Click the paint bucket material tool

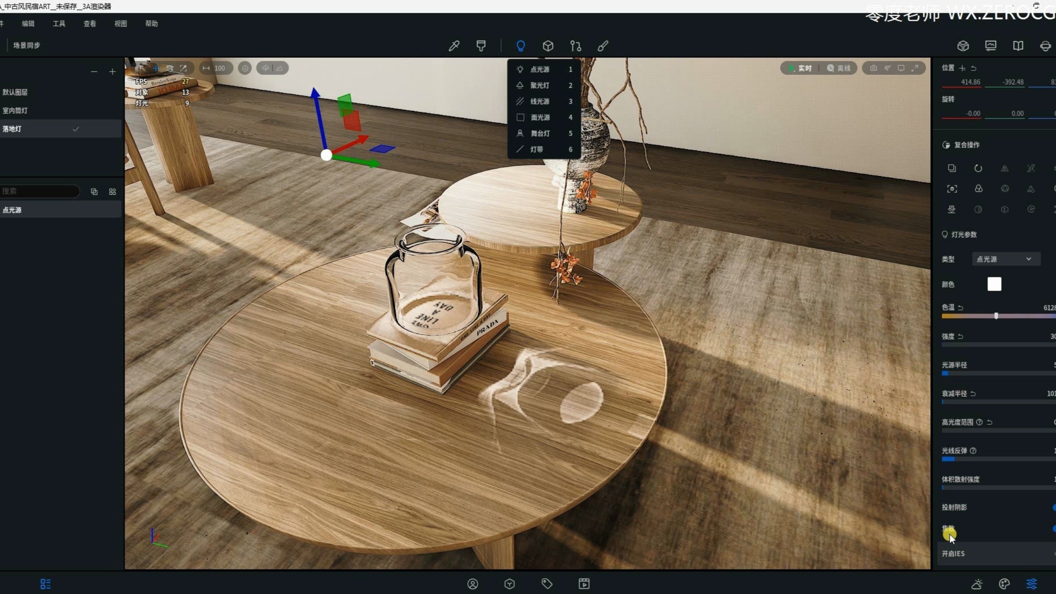(481, 46)
